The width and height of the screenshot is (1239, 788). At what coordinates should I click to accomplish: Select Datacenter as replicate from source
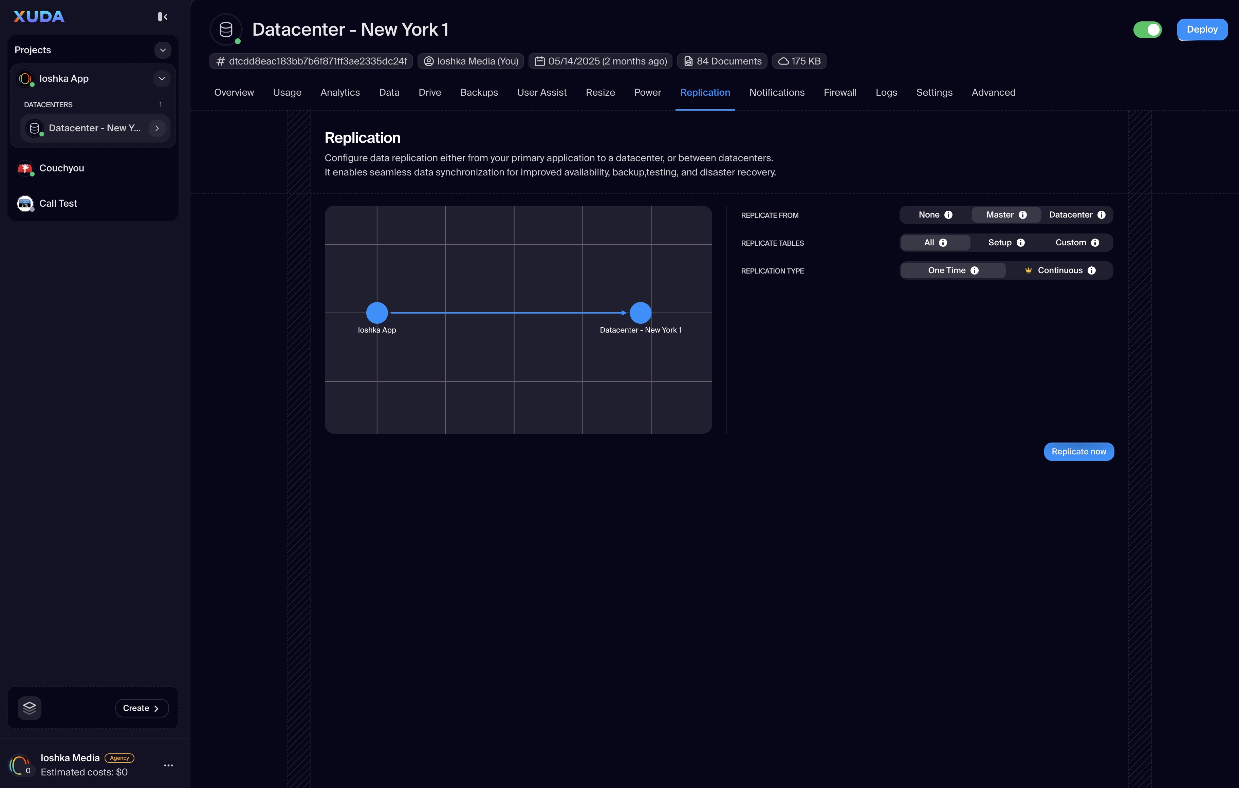pyautogui.click(x=1071, y=215)
